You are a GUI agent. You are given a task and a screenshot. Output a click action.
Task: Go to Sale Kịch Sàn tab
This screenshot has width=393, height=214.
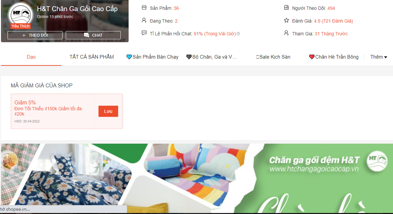coord(273,57)
